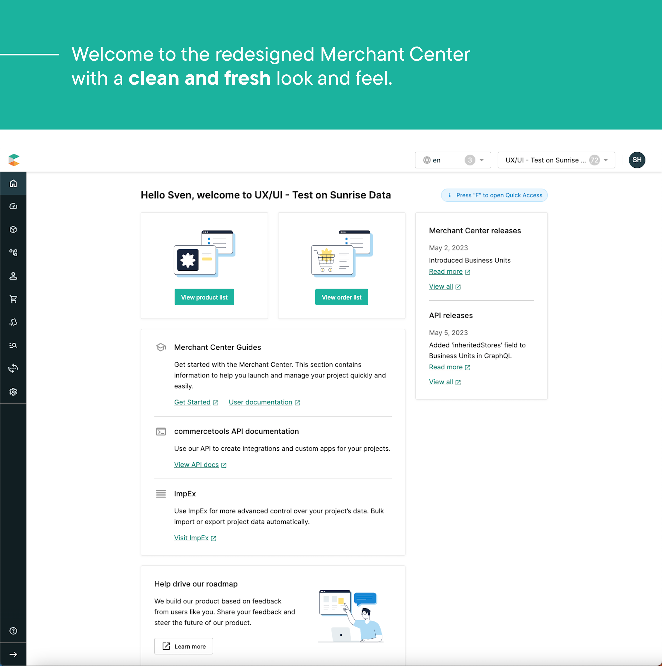Click the ImpEx section heading
Image resolution: width=662 pixels, height=666 pixels.
pyautogui.click(x=185, y=494)
